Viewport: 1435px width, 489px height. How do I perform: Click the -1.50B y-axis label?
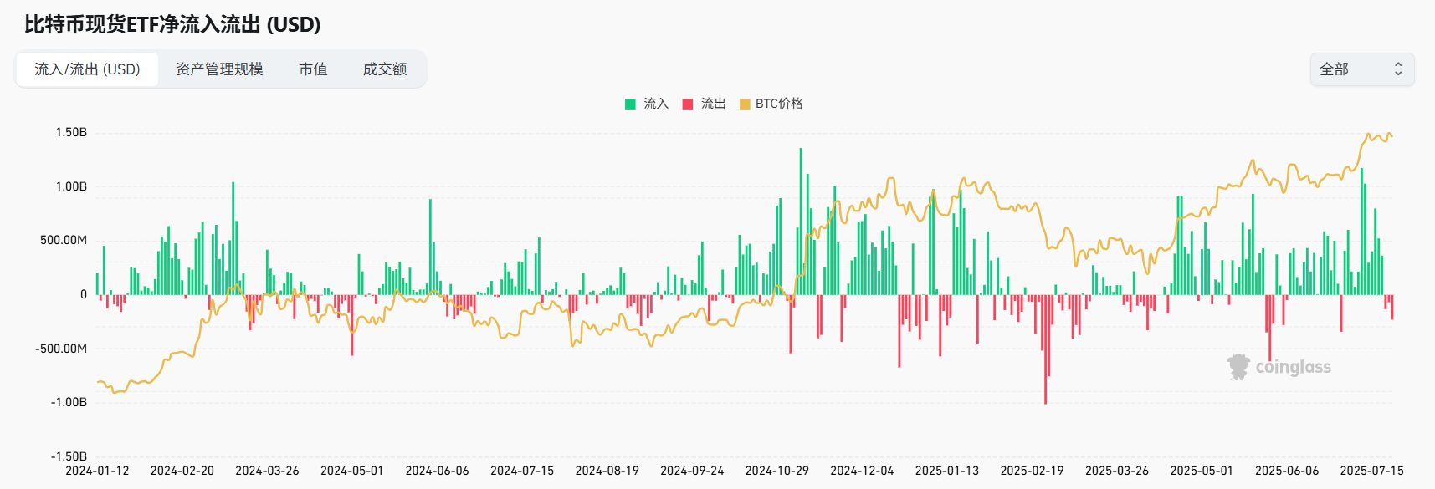[x=69, y=456]
